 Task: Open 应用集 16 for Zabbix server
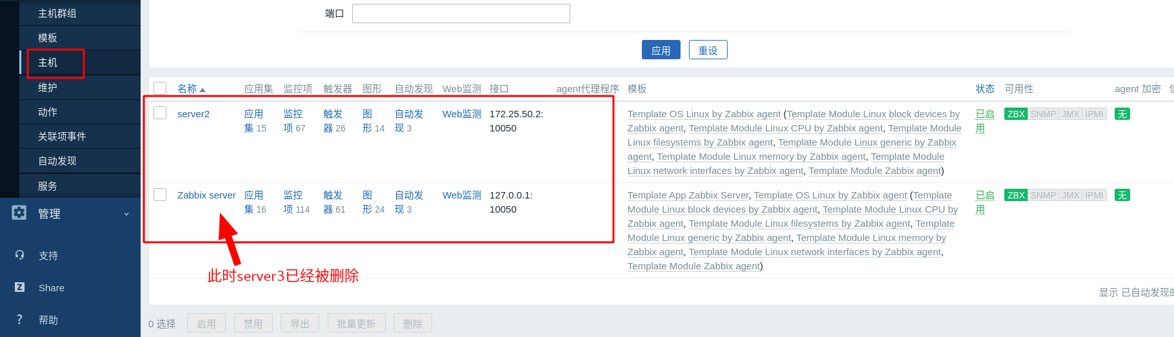[254, 202]
